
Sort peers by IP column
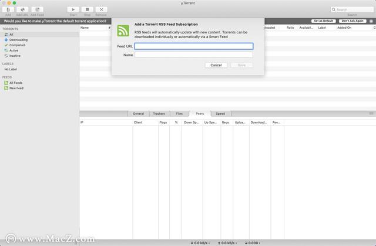point(106,122)
